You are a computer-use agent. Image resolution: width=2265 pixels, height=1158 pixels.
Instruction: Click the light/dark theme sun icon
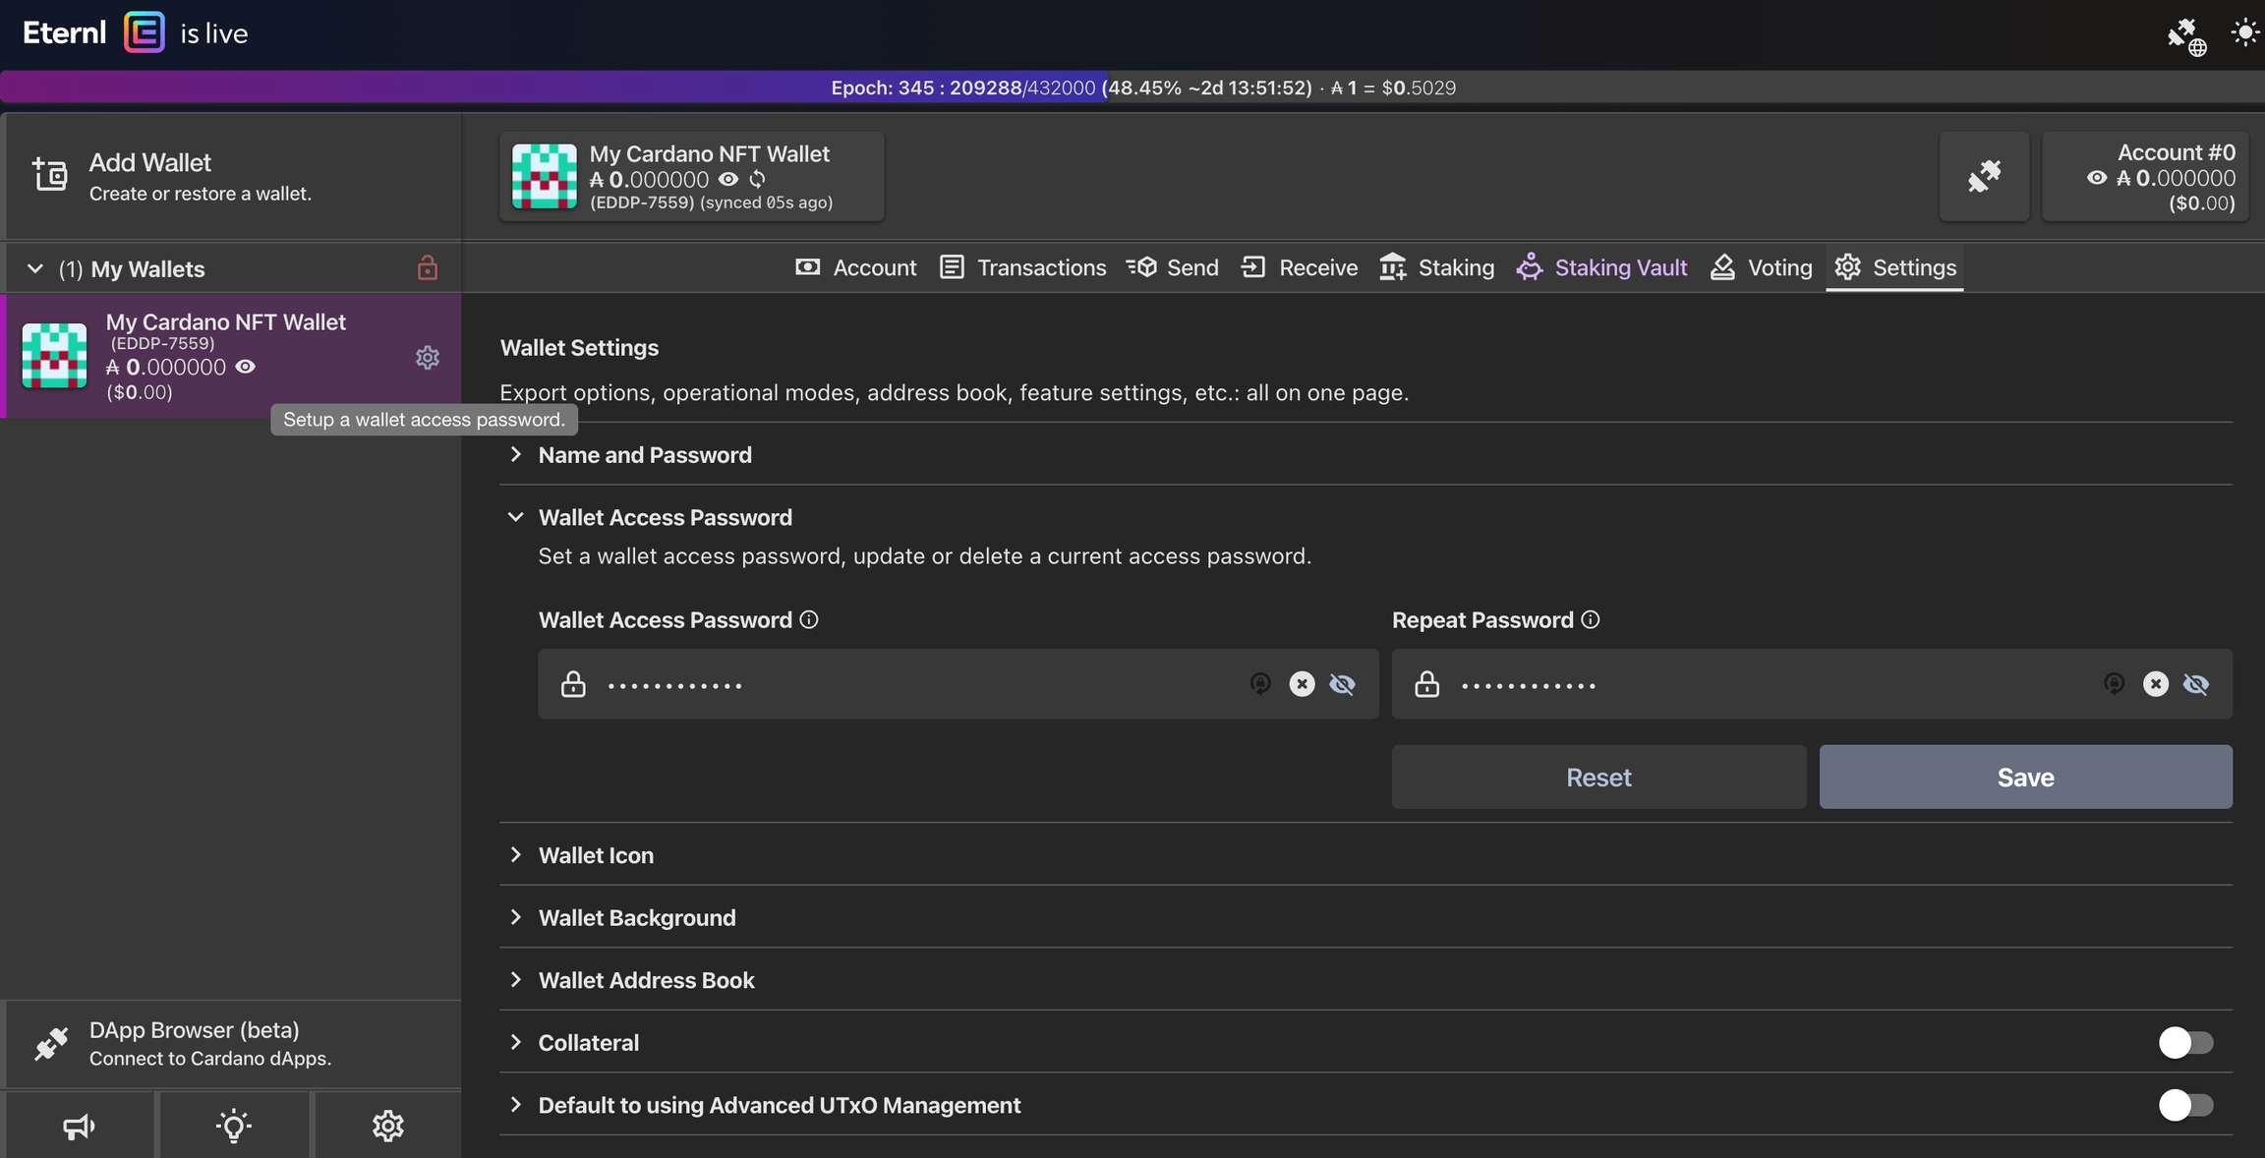[x=2245, y=33]
